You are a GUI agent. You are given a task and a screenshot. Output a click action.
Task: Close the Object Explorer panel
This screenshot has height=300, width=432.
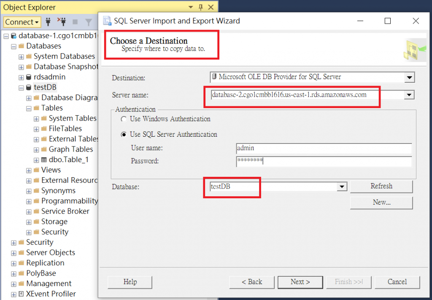[211, 7]
